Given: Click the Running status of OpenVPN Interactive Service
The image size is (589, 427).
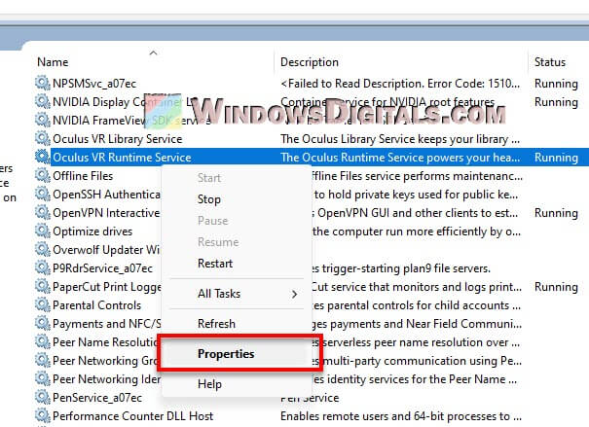Looking at the screenshot, I should tap(556, 213).
